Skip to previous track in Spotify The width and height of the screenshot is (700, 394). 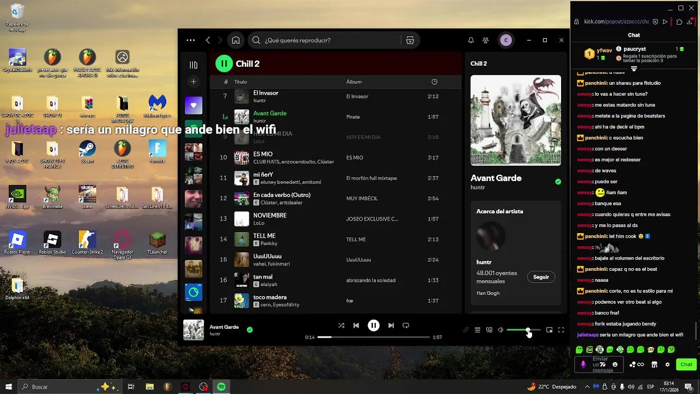(356, 325)
